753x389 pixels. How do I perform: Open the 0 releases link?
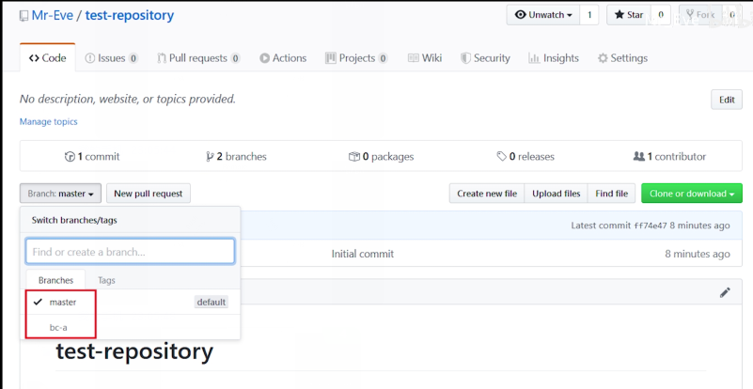526,157
